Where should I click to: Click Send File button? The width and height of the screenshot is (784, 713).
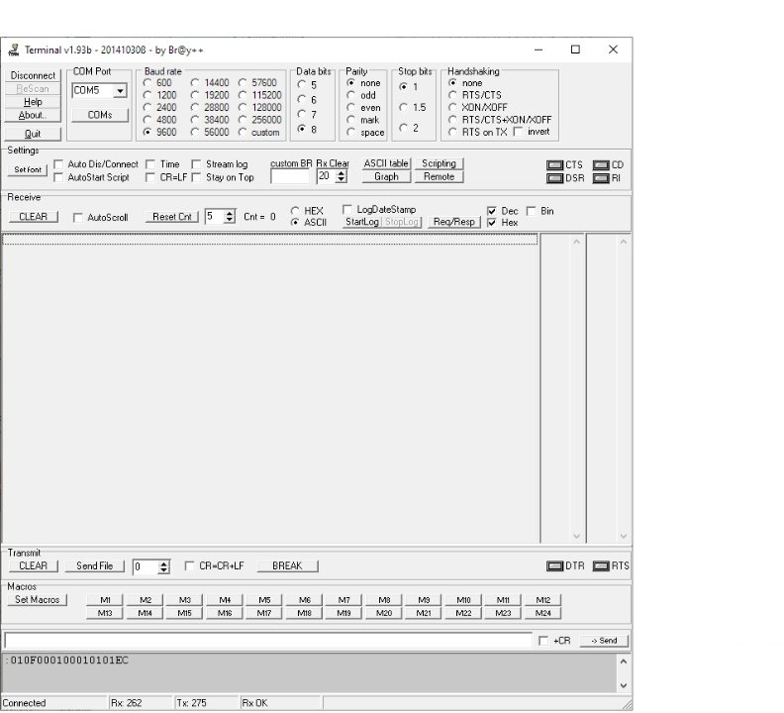[94, 565]
